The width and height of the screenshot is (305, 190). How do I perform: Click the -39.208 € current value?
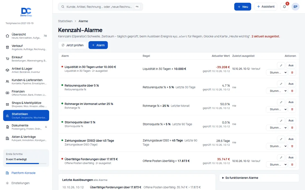[x=223, y=67]
